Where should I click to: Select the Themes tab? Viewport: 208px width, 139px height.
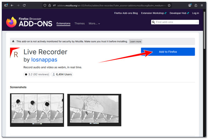(79, 24)
